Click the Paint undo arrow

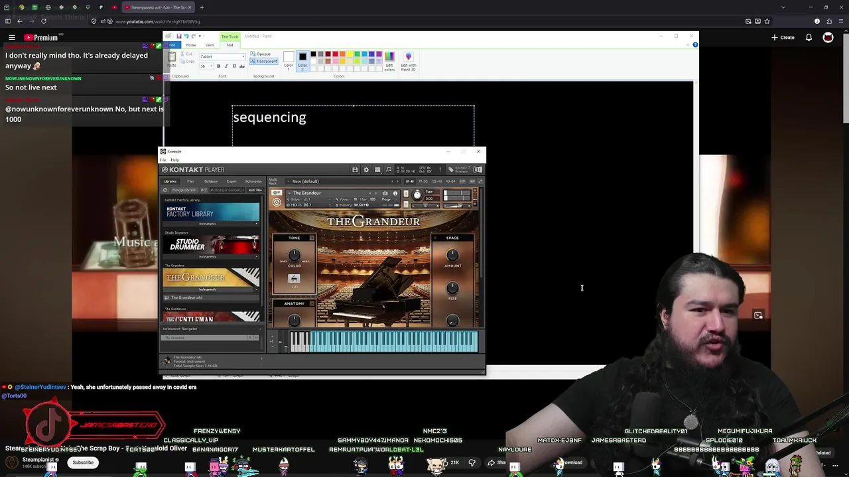pos(186,36)
